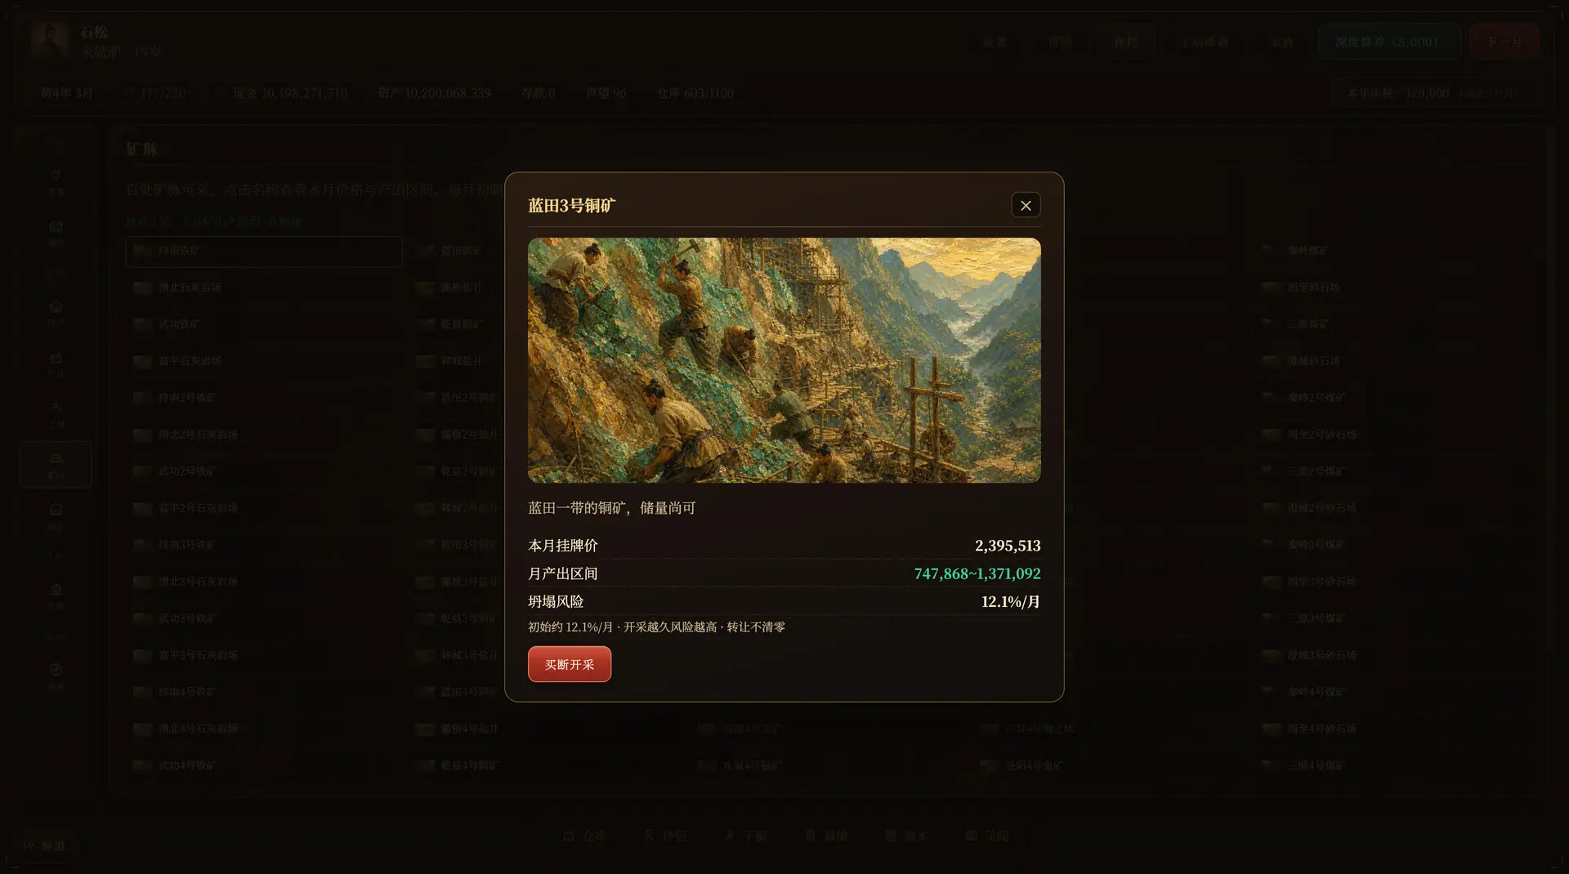1569x874 pixels.
Task: Click the 月产出区间 label
Action: point(563,573)
